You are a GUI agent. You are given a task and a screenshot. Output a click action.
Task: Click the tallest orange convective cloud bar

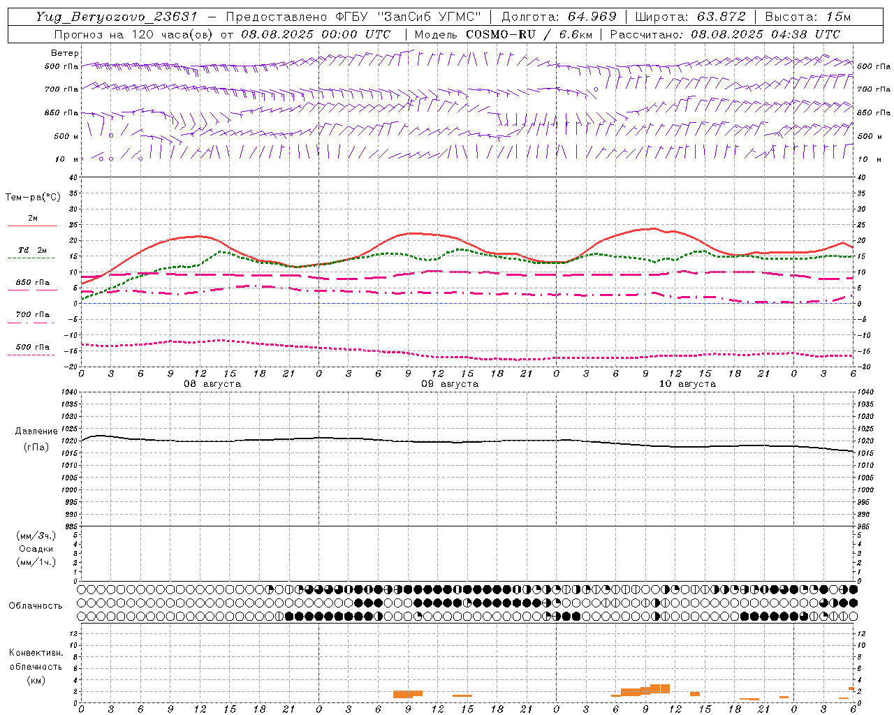[660, 688]
